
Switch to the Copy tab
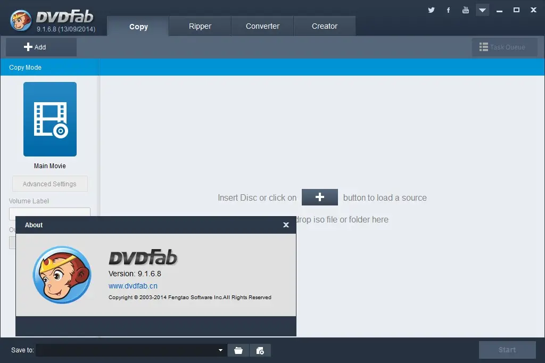click(138, 26)
